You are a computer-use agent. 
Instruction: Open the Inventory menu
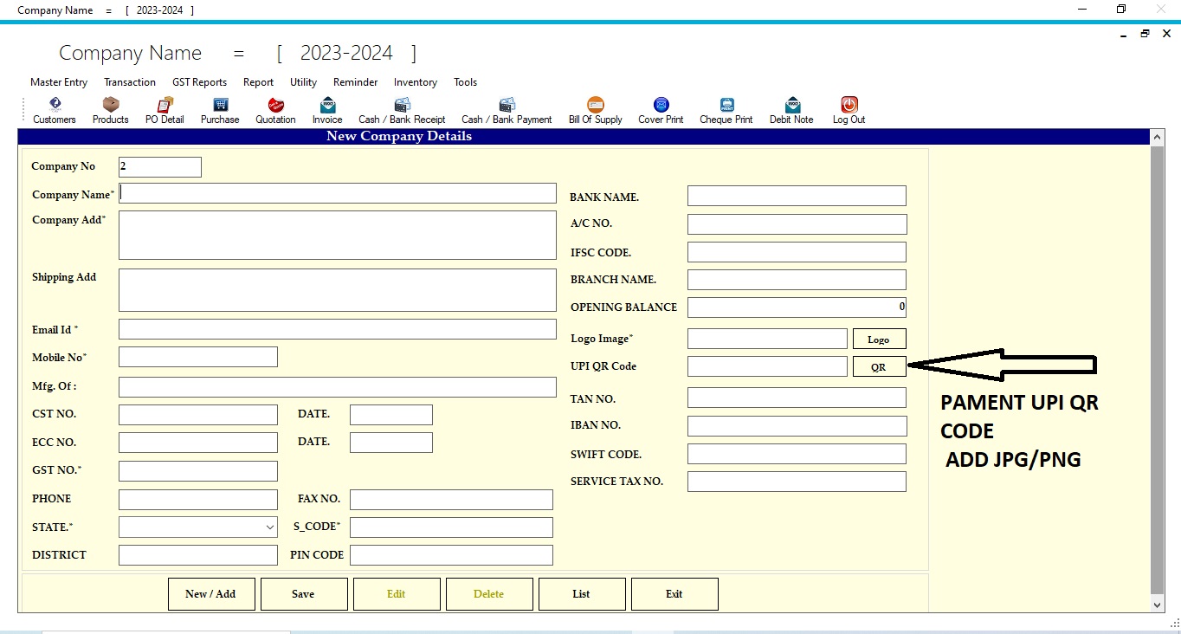tap(415, 82)
